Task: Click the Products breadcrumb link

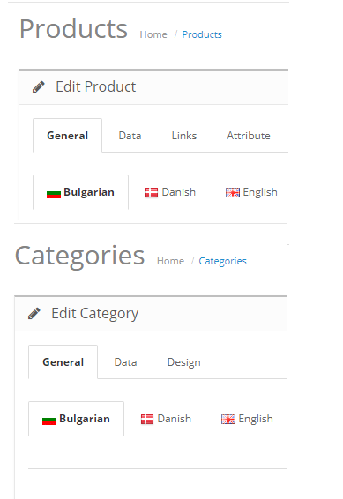Action: tap(202, 34)
